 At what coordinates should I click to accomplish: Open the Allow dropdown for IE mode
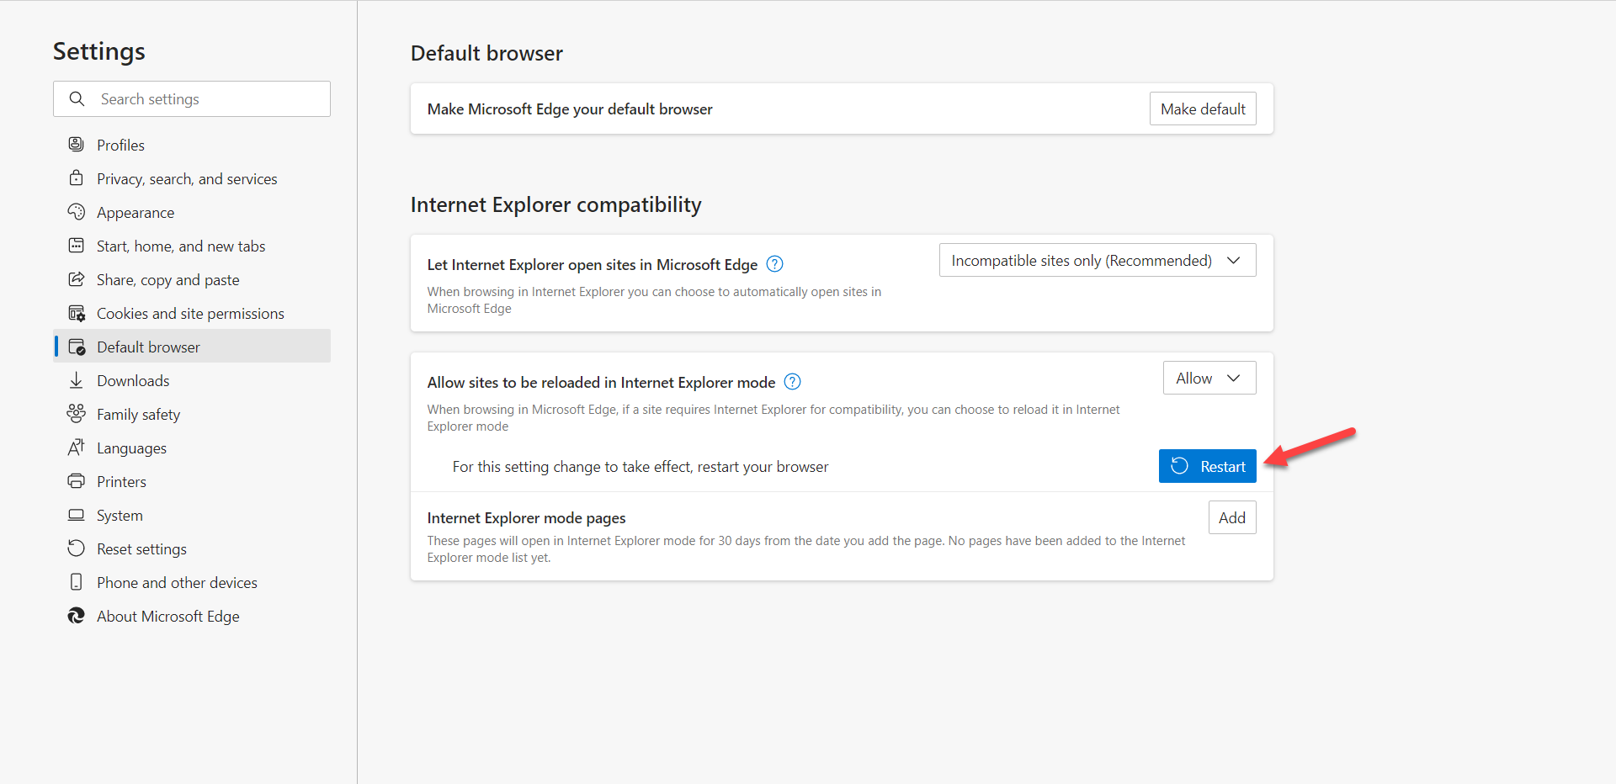(1209, 379)
